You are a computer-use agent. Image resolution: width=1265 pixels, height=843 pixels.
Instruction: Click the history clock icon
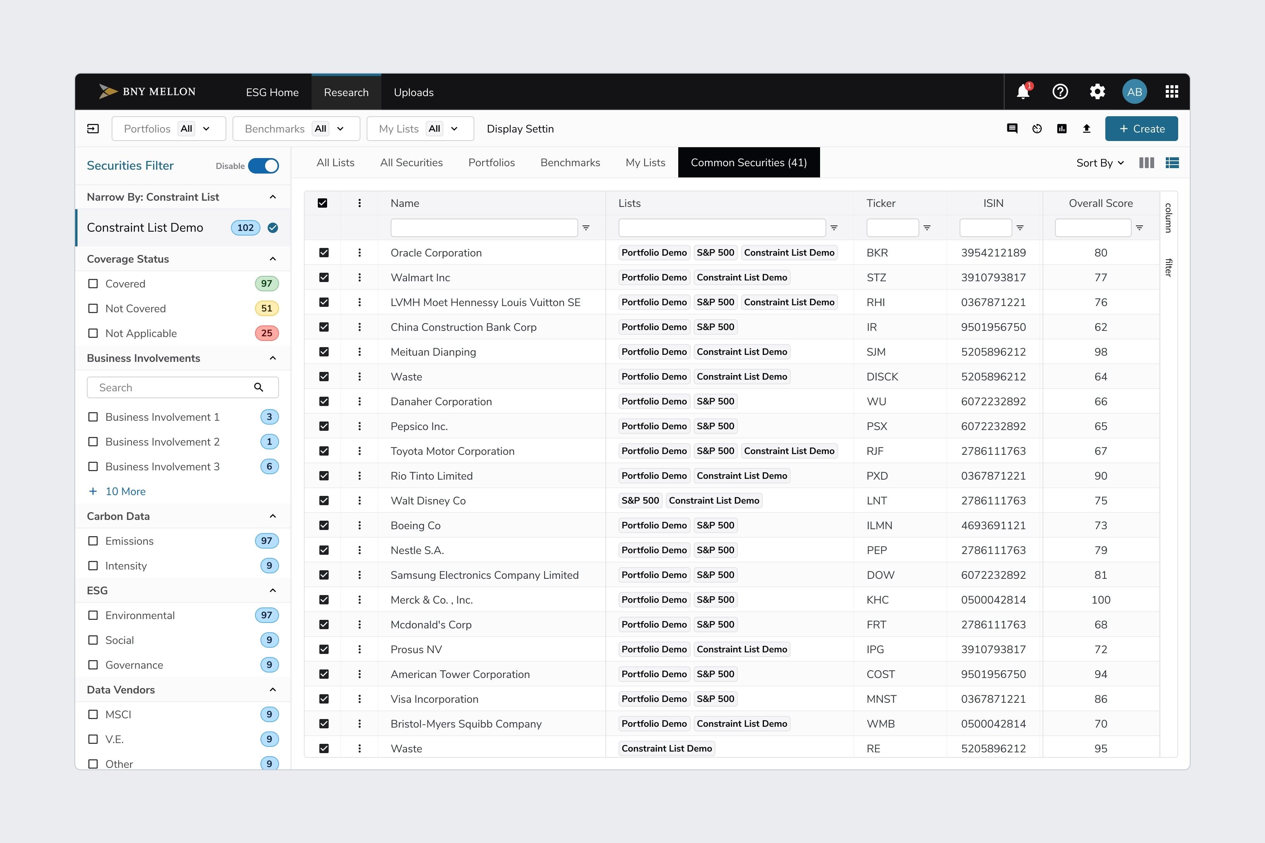1037,129
